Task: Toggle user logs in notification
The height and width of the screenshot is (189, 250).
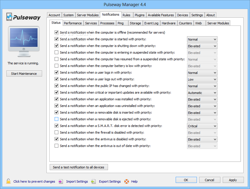Action: (x=56, y=72)
